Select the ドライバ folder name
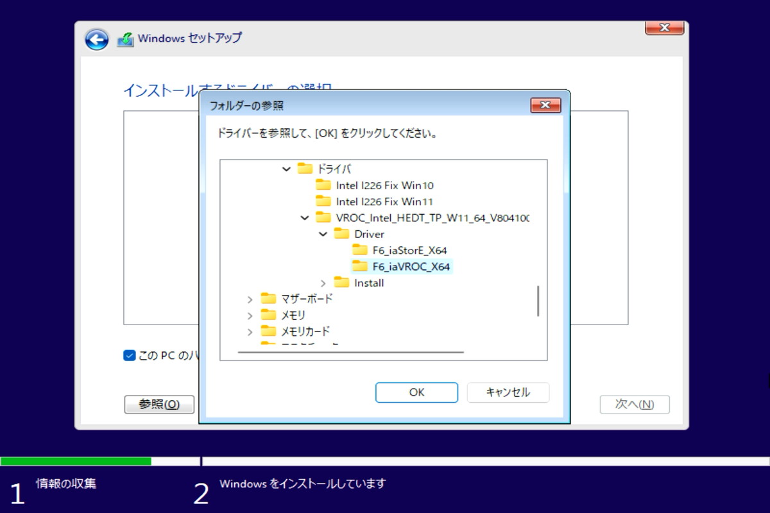770x513 pixels. [x=334, y=169]
